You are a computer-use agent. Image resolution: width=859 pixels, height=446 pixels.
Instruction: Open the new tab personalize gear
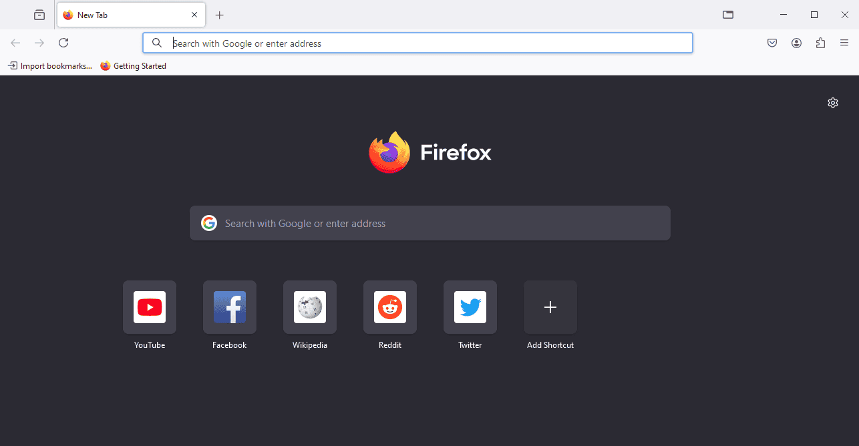(832, 103)
